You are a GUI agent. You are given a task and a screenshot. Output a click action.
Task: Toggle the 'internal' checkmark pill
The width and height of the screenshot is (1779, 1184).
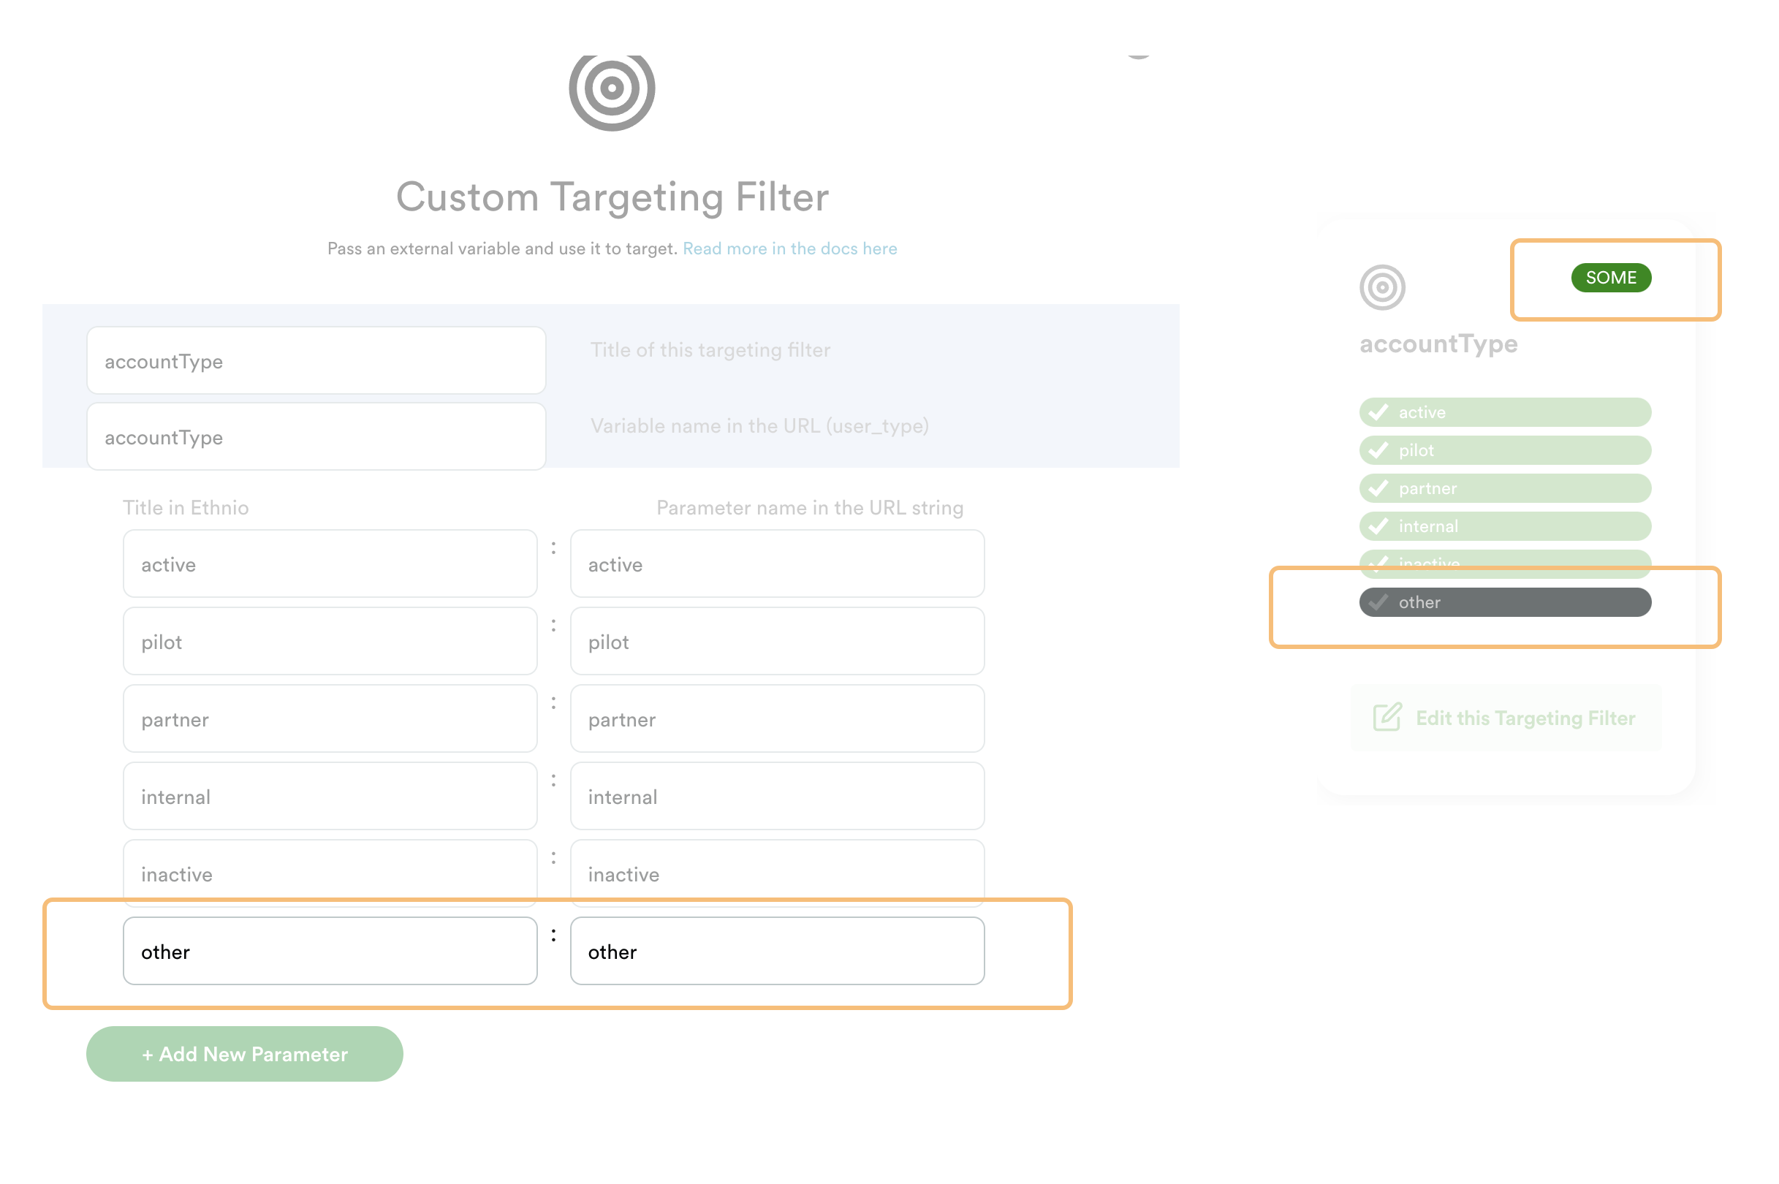1504,526
